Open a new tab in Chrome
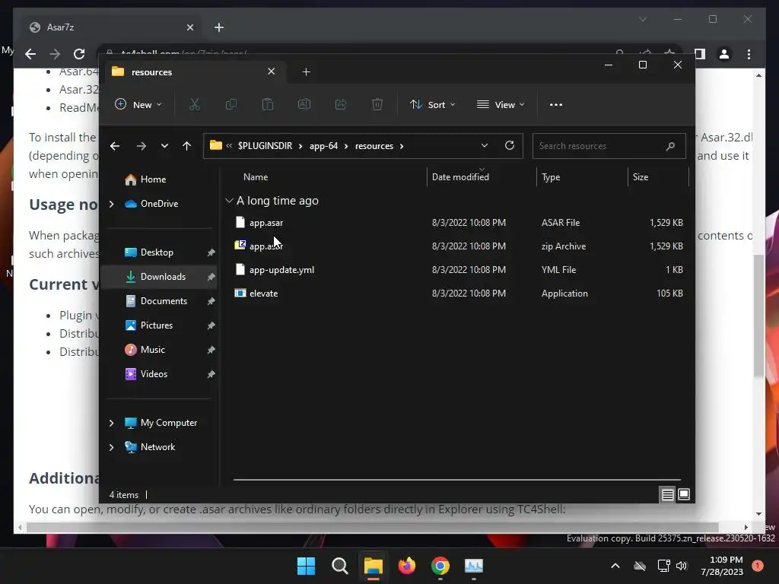This screenshot has height=584, width=779. pyautogui.click(x=219, y=27)
